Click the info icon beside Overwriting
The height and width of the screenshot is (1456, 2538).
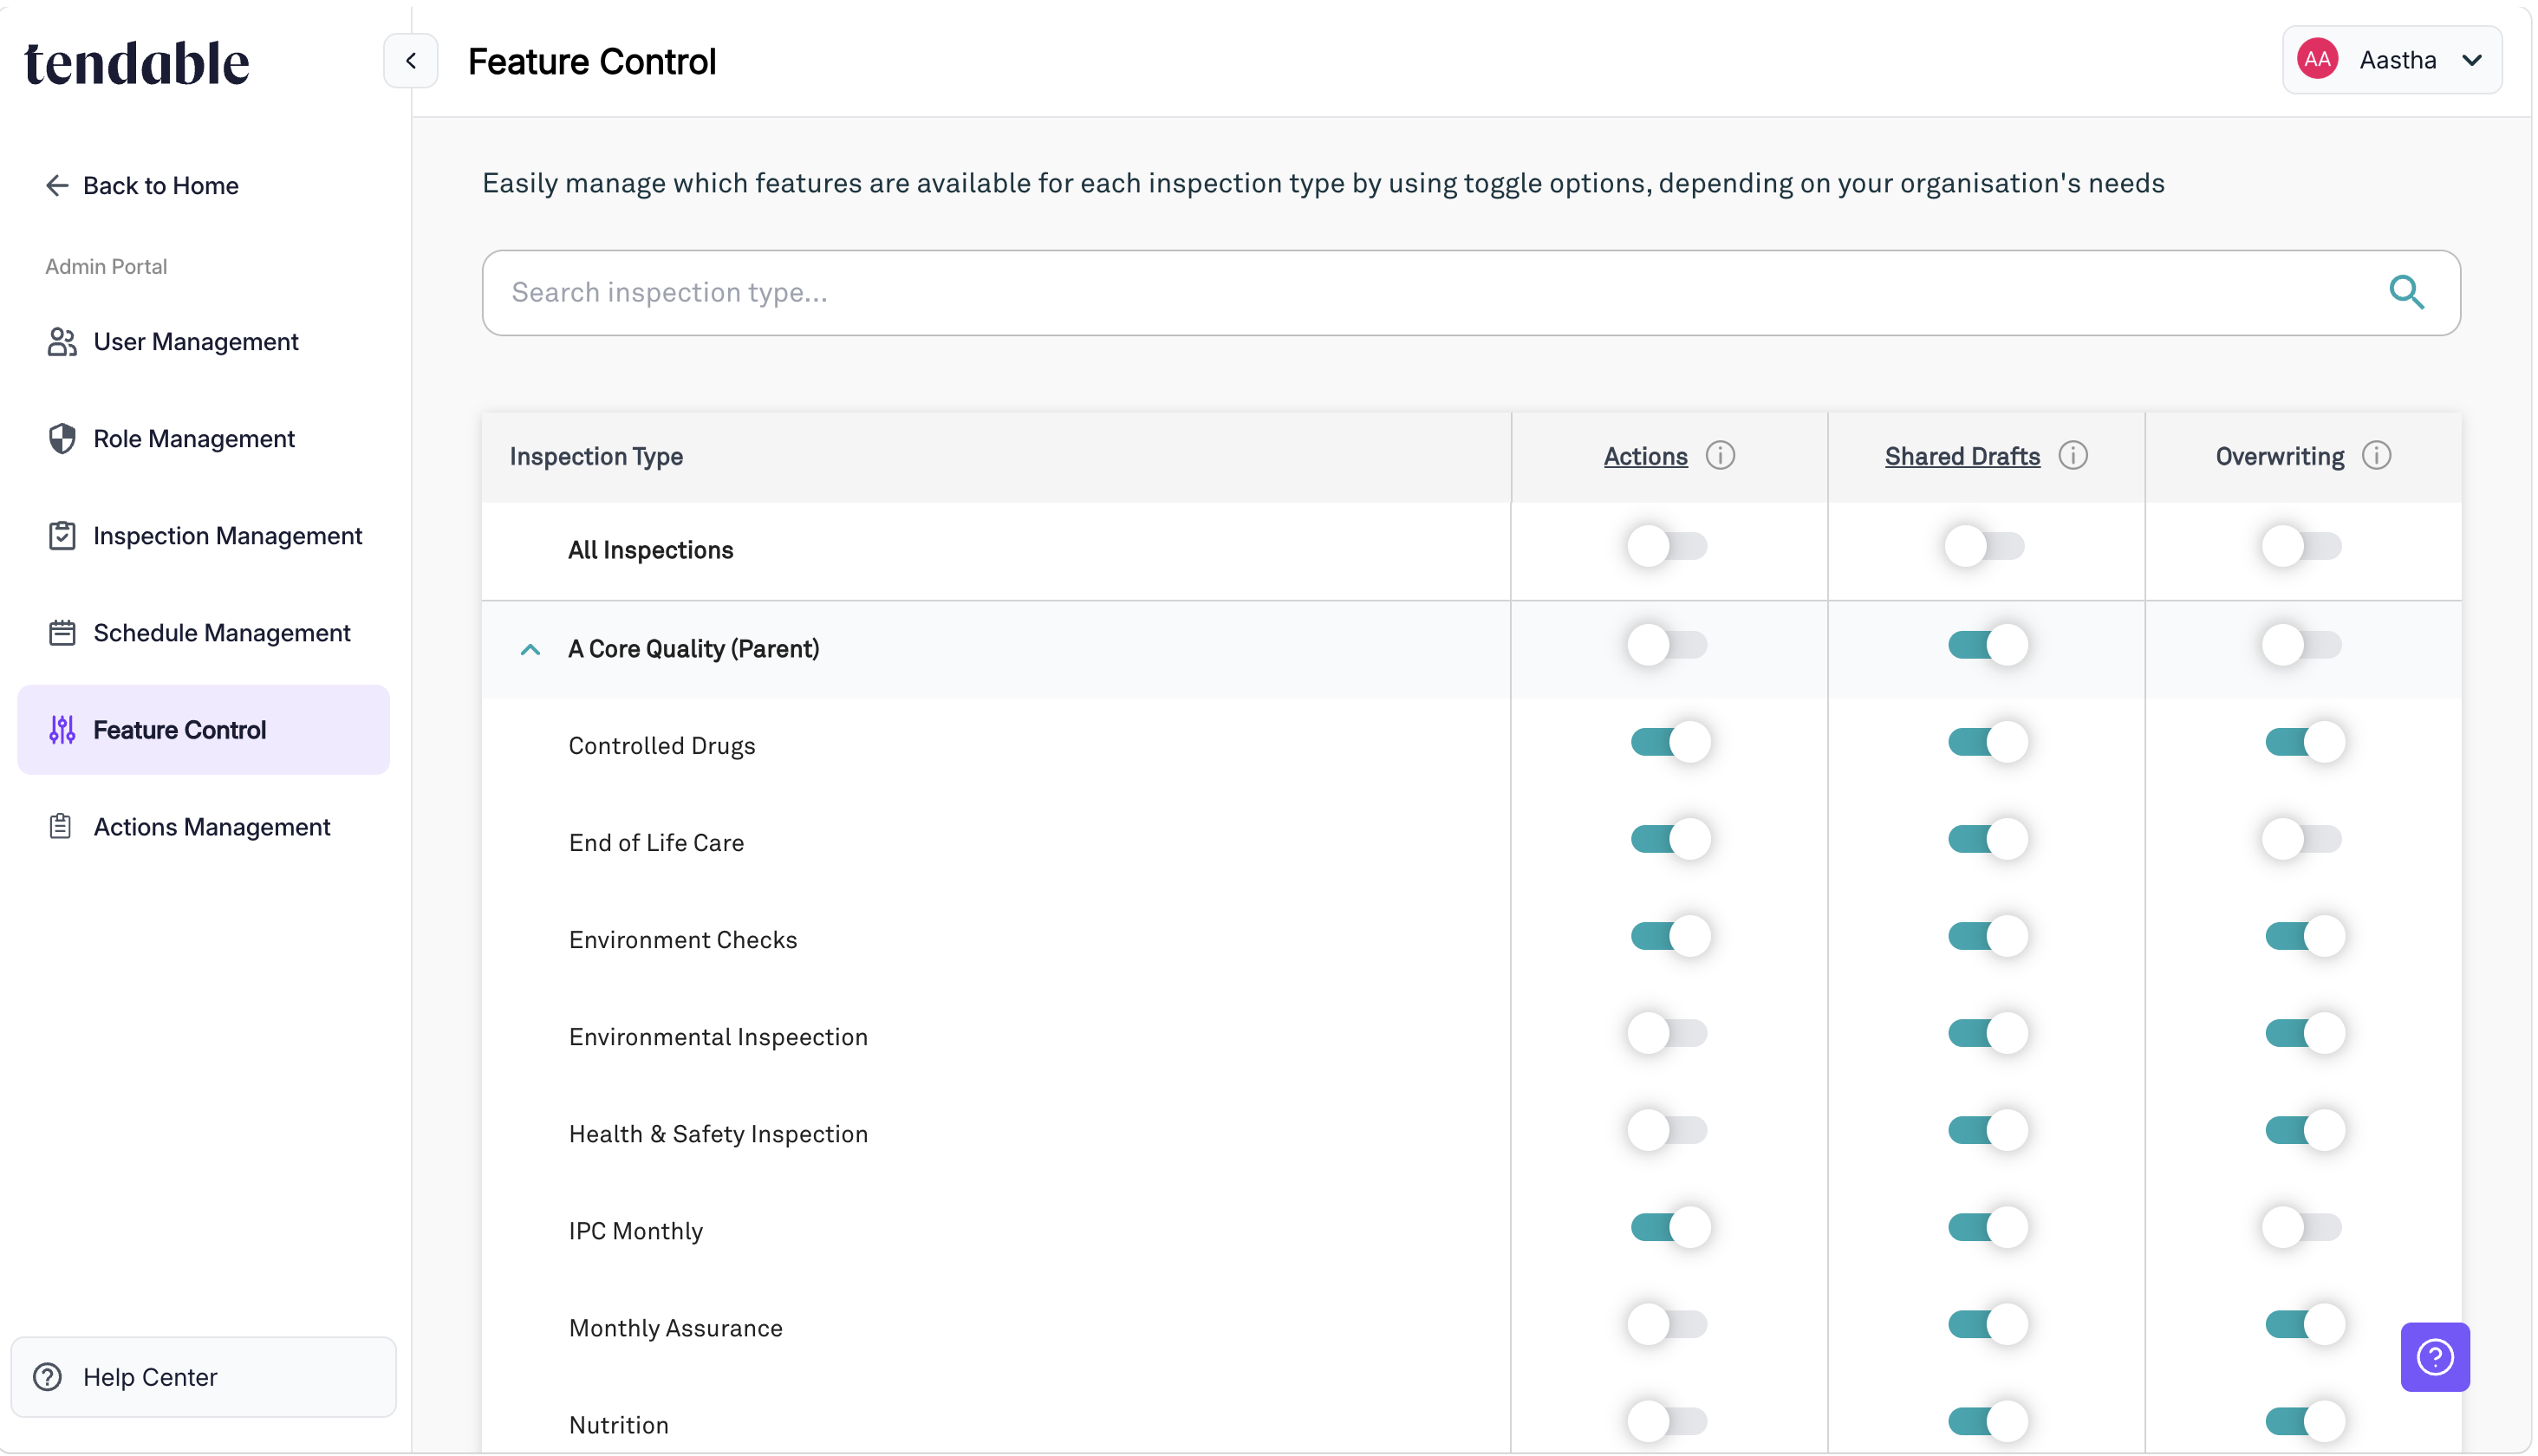pos(2377,456)
